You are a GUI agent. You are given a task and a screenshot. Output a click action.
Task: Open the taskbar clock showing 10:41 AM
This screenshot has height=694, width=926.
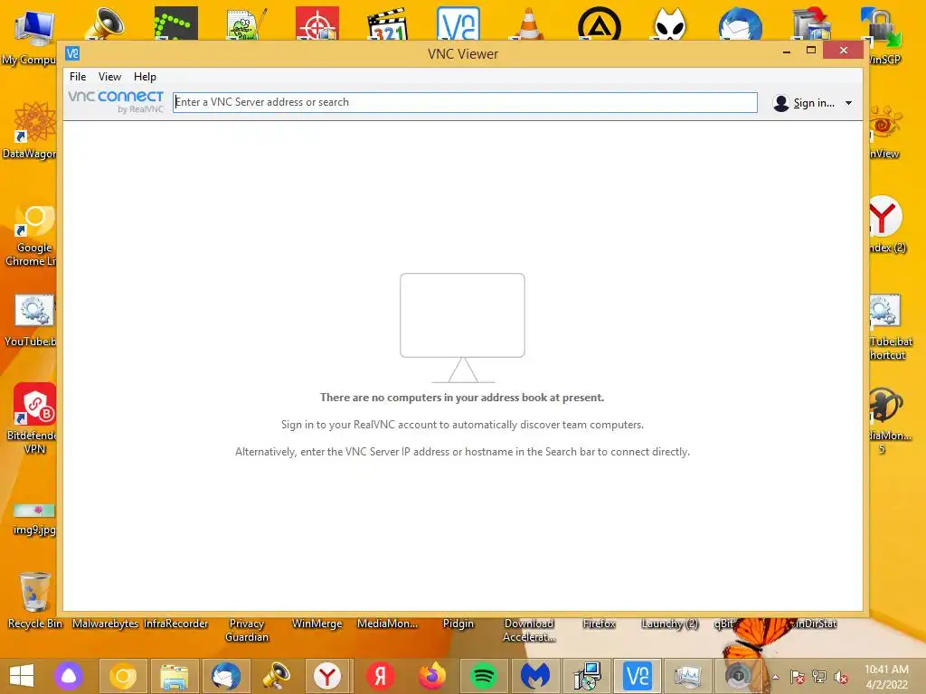[886, 677]
